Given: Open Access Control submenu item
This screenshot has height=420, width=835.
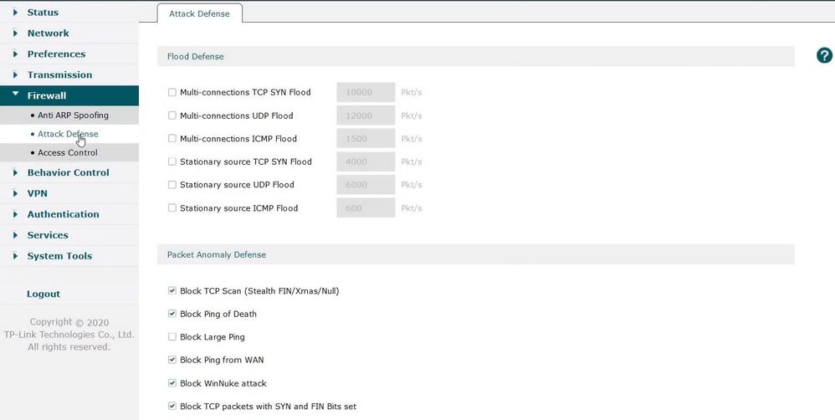Looking at the screenshot, I should pyautogui.click(x=68, y=153).
